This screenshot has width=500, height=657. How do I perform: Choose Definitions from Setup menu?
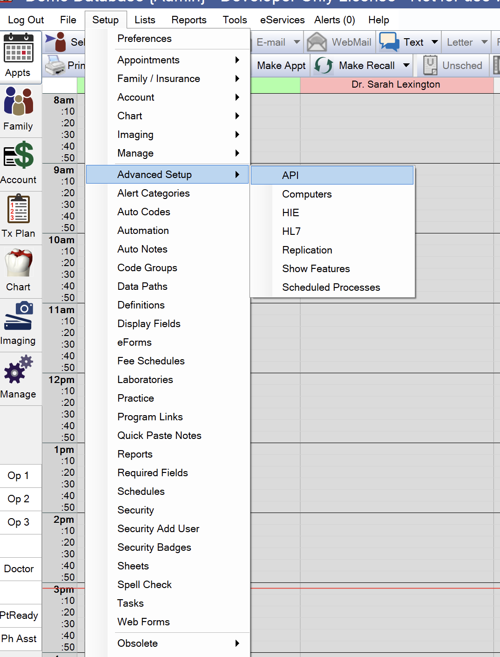tap(168, 305)
